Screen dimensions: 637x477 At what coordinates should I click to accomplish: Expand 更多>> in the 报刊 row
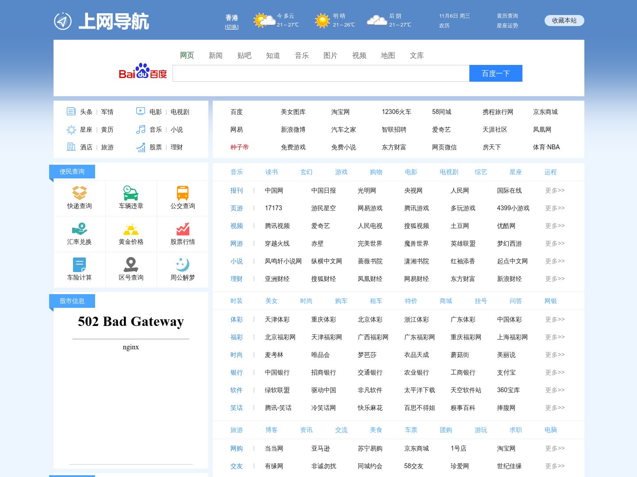555,190
